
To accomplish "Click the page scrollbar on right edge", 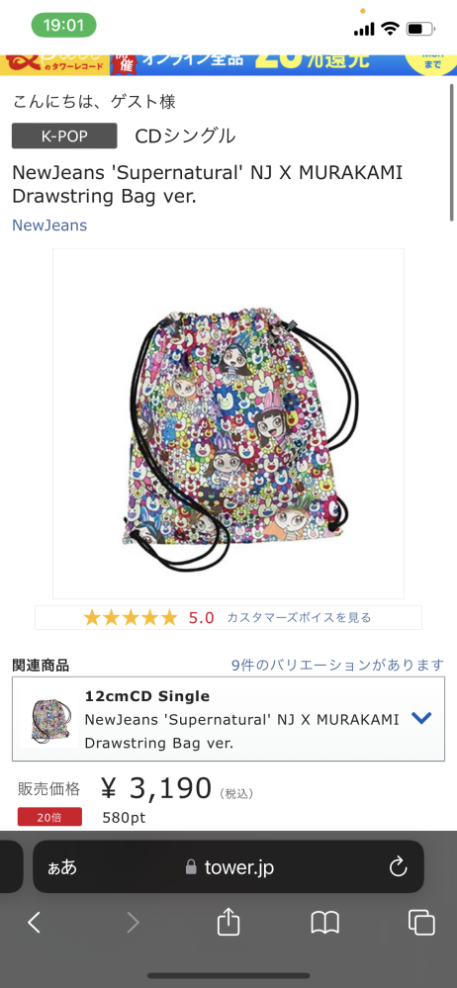I will point(451,151).
